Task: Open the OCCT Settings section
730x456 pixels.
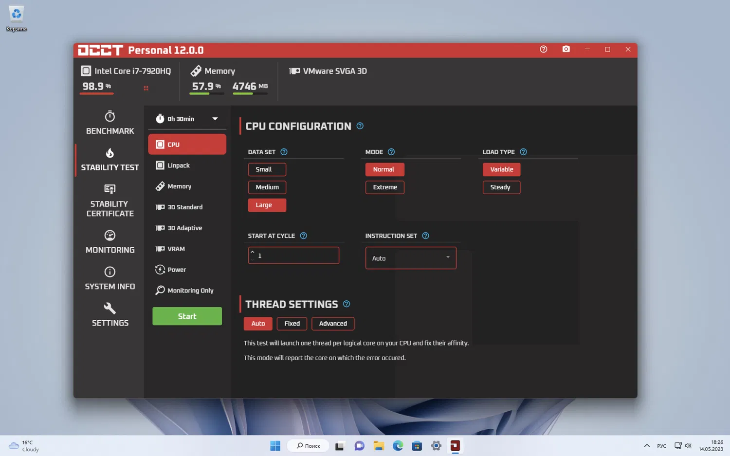Action: coord(110,315)
